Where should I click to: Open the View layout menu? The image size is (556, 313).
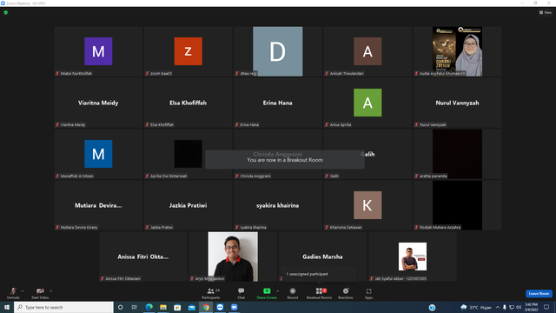[x=546, y=12]
